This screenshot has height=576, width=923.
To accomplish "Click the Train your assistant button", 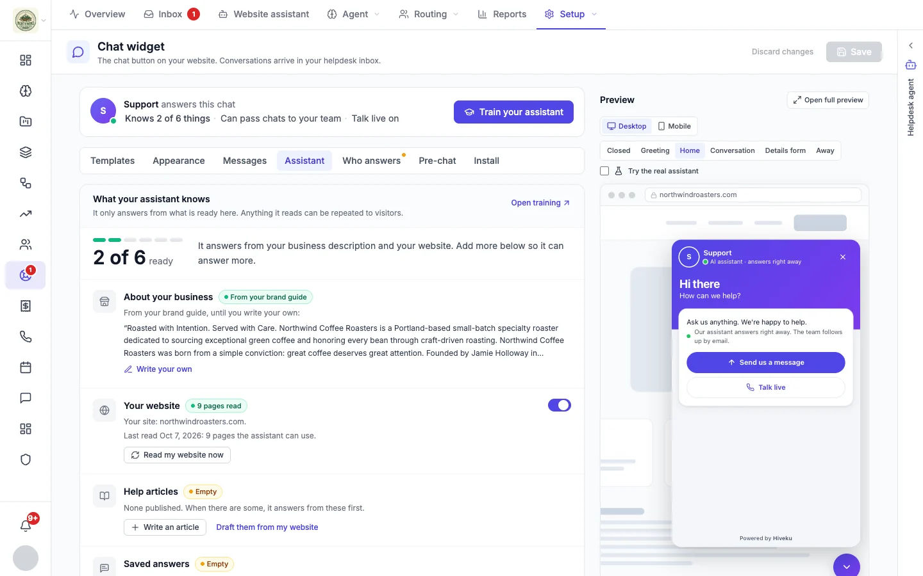I will click(513, 112).
